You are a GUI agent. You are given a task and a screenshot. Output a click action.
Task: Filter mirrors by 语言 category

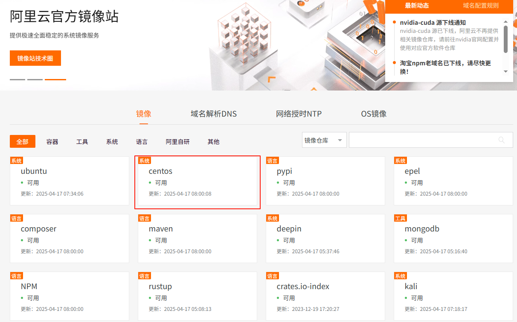[x=142, y=141]
